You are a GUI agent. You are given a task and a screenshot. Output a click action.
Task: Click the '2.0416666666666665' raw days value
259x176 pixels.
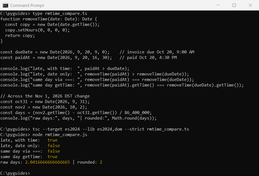point(47,162)
